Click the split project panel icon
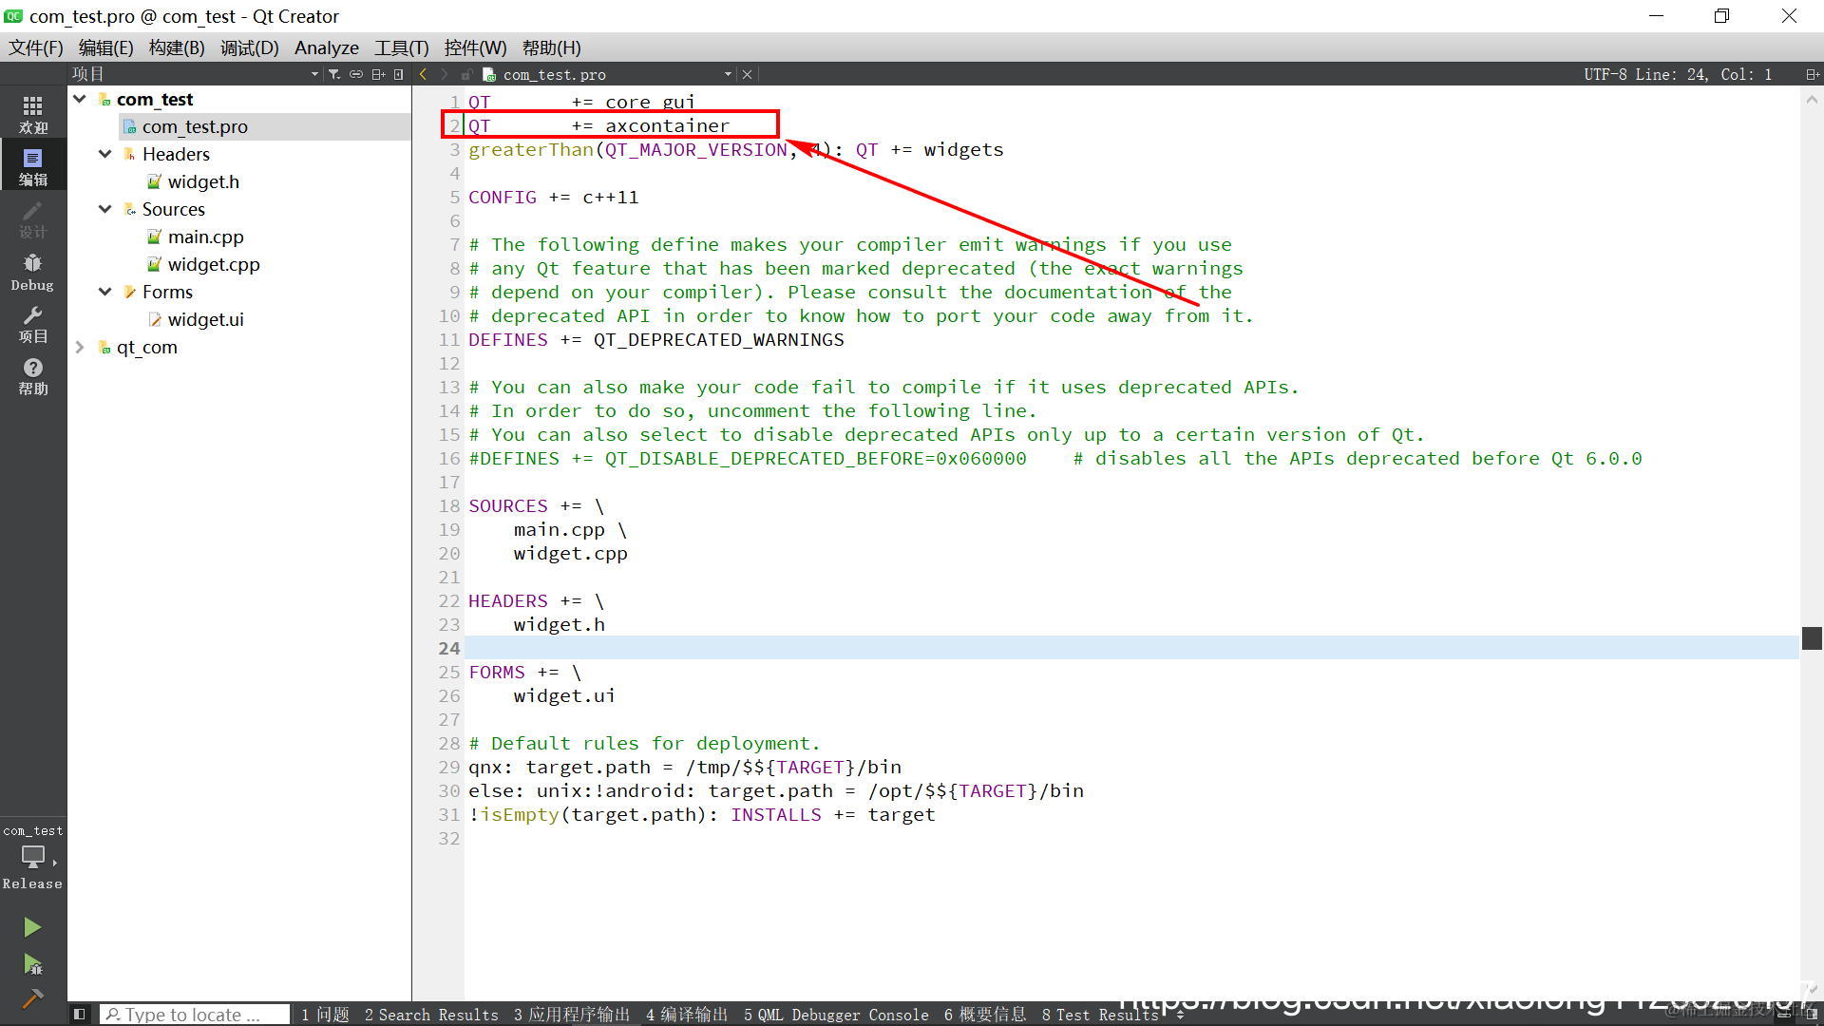Viewport: 1824px width, 1026px height. tap(378, 74)
